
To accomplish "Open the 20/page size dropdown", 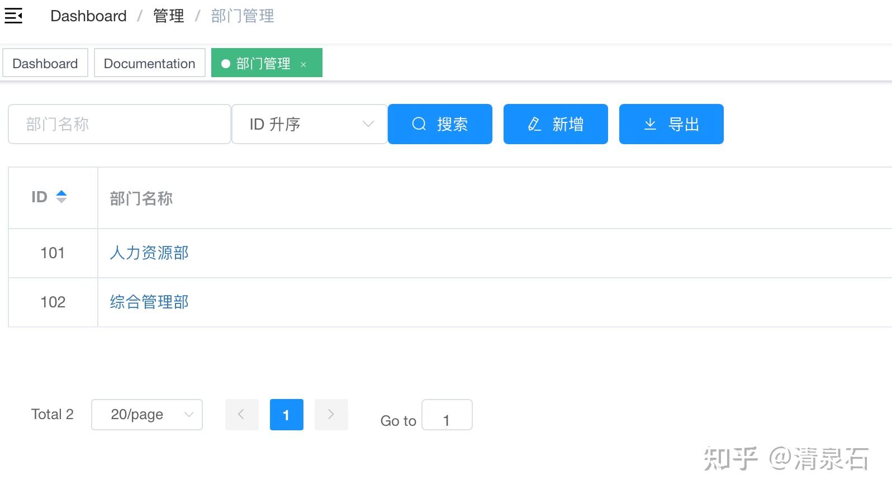I will coord(147,415).
